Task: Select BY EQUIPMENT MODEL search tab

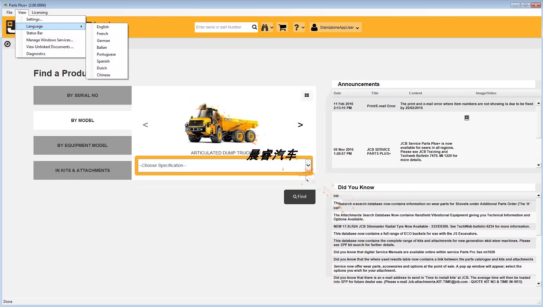Action: pyautogui.click(x=82, y=145)
